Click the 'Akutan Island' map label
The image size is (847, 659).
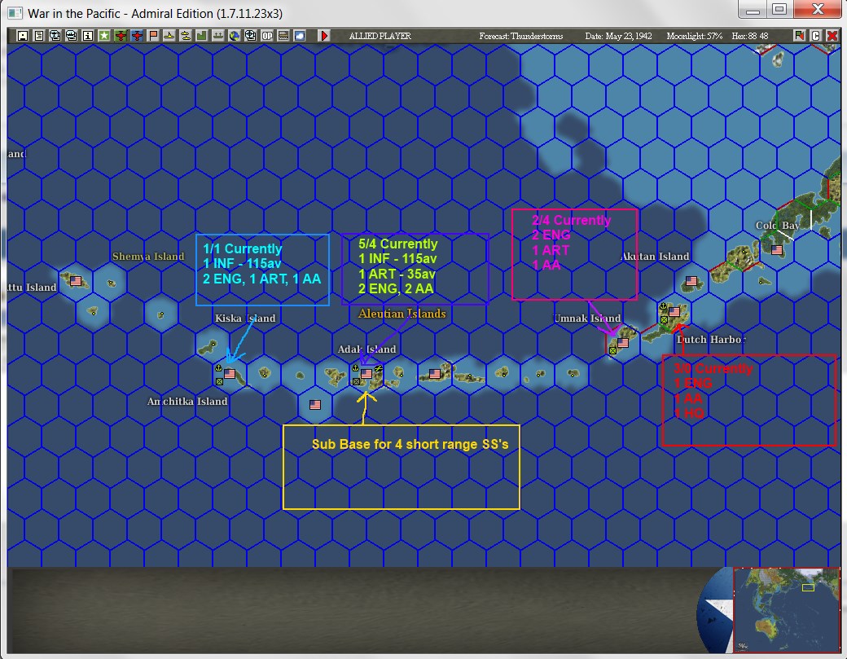pyautogui.click(x=655, y=256)
